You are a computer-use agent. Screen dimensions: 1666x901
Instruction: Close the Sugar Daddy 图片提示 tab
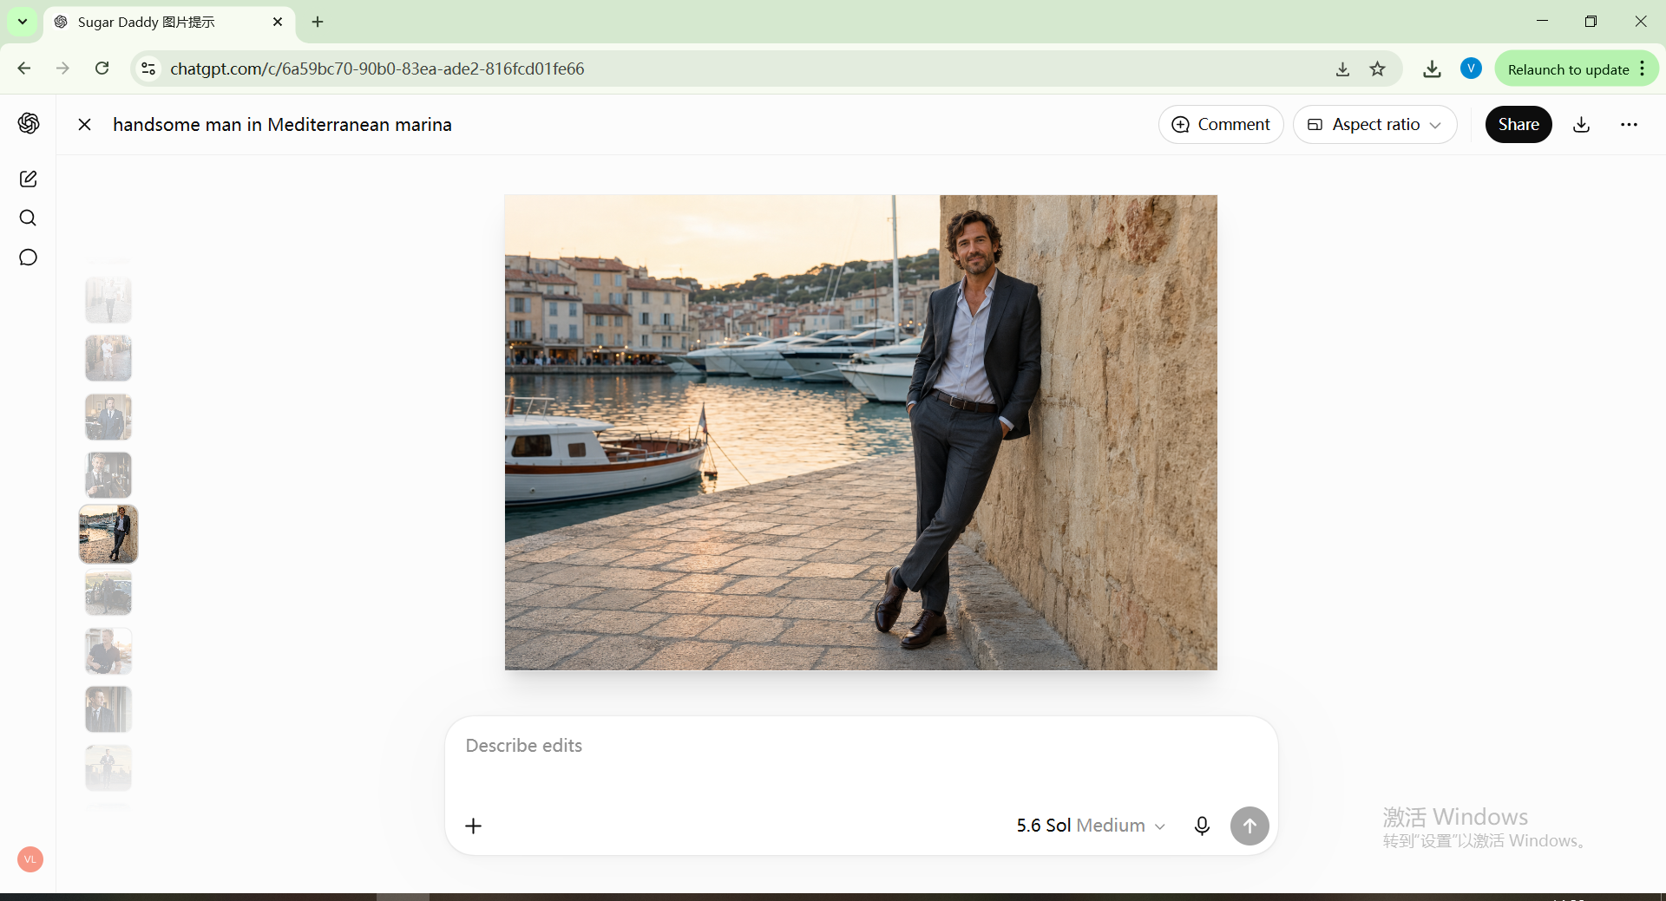click(278, 22)
